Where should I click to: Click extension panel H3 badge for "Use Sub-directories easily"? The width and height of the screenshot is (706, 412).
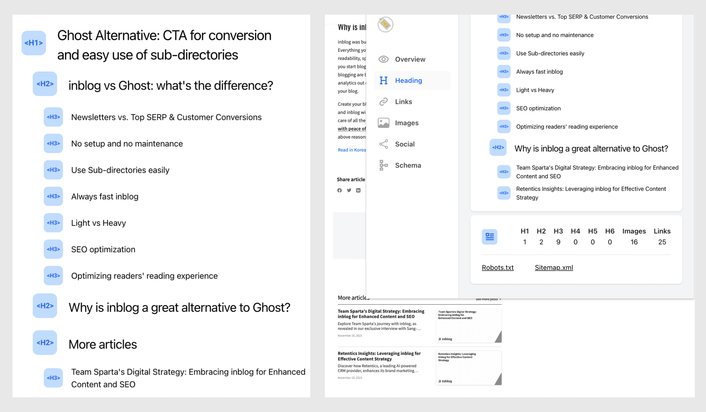(x=504, y=53)
